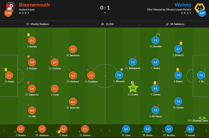Select substitute Brooks's 5.9 rating circle
Screen dimensions: 209x138
coord(20,129)
